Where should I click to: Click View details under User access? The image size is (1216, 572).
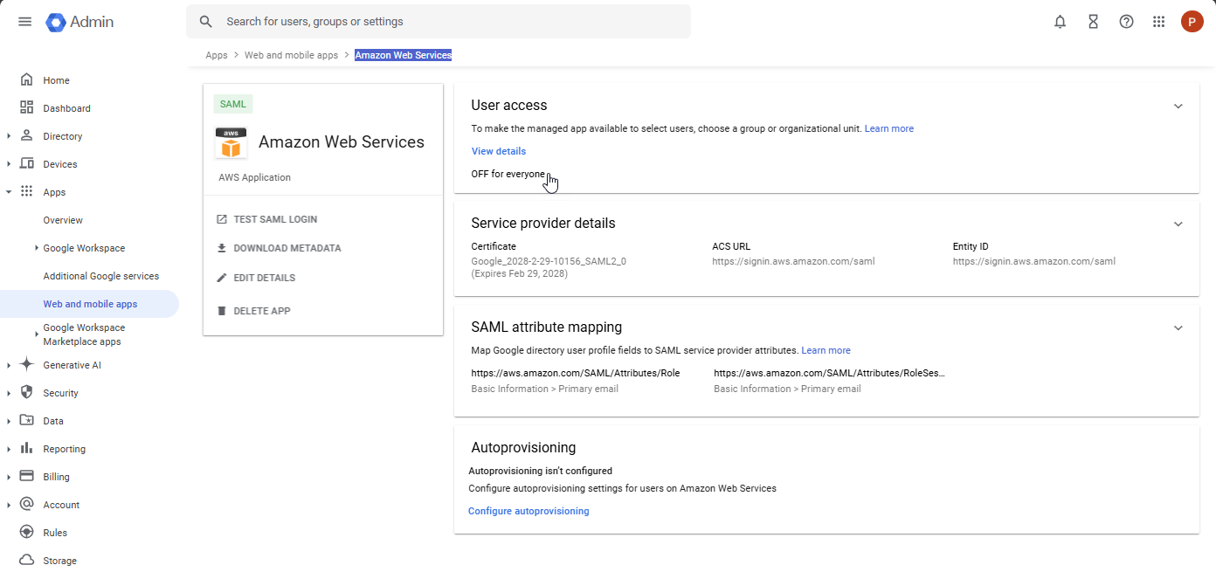coord(499,151)
